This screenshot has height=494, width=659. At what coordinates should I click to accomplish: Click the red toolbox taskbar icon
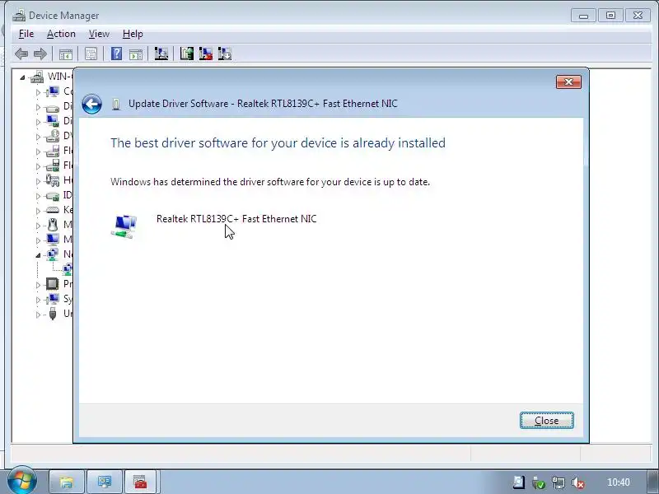click(140, 482)
